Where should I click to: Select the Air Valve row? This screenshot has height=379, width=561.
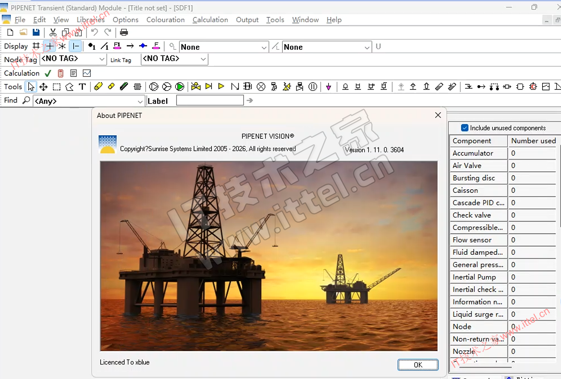click(503, 166)
